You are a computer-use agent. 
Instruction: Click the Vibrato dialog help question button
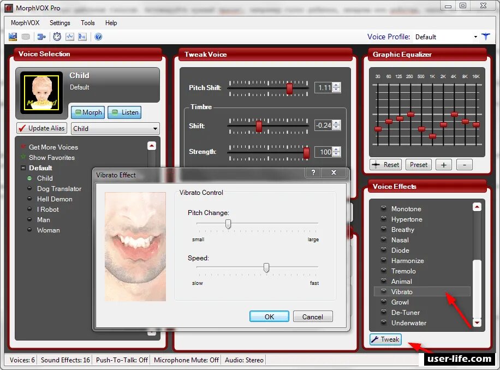[313, 172]
